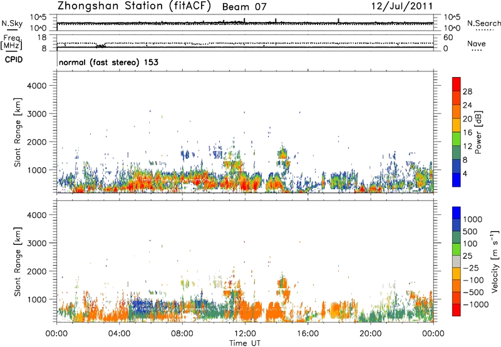This screenshot has height=347, width=501.
Task: Click the 16 tick on the power colorbar
Action: point(467,133)
